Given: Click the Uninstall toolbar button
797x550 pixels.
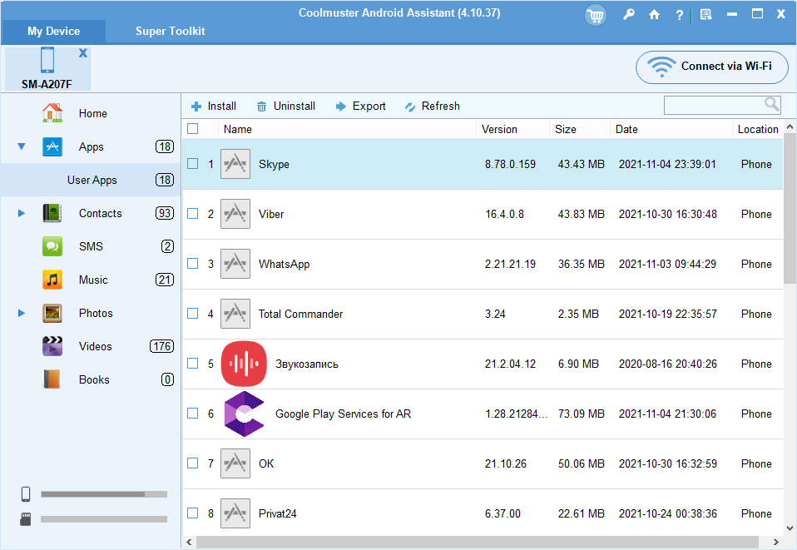Looking at the screenshot, I should [285, 107].
